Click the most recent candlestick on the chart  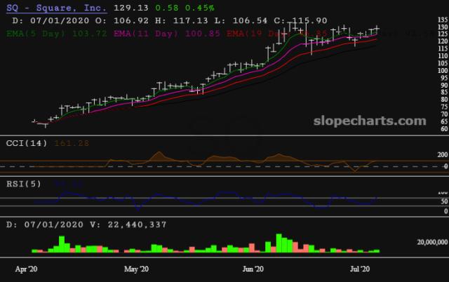(x=377, y=29)
